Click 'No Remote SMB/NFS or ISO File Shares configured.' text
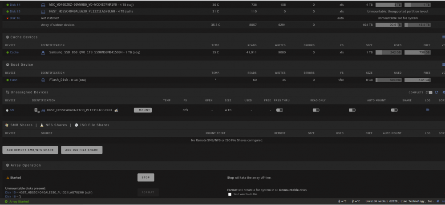This screenshot has height=205, width=445. click(x=227, y=141)
